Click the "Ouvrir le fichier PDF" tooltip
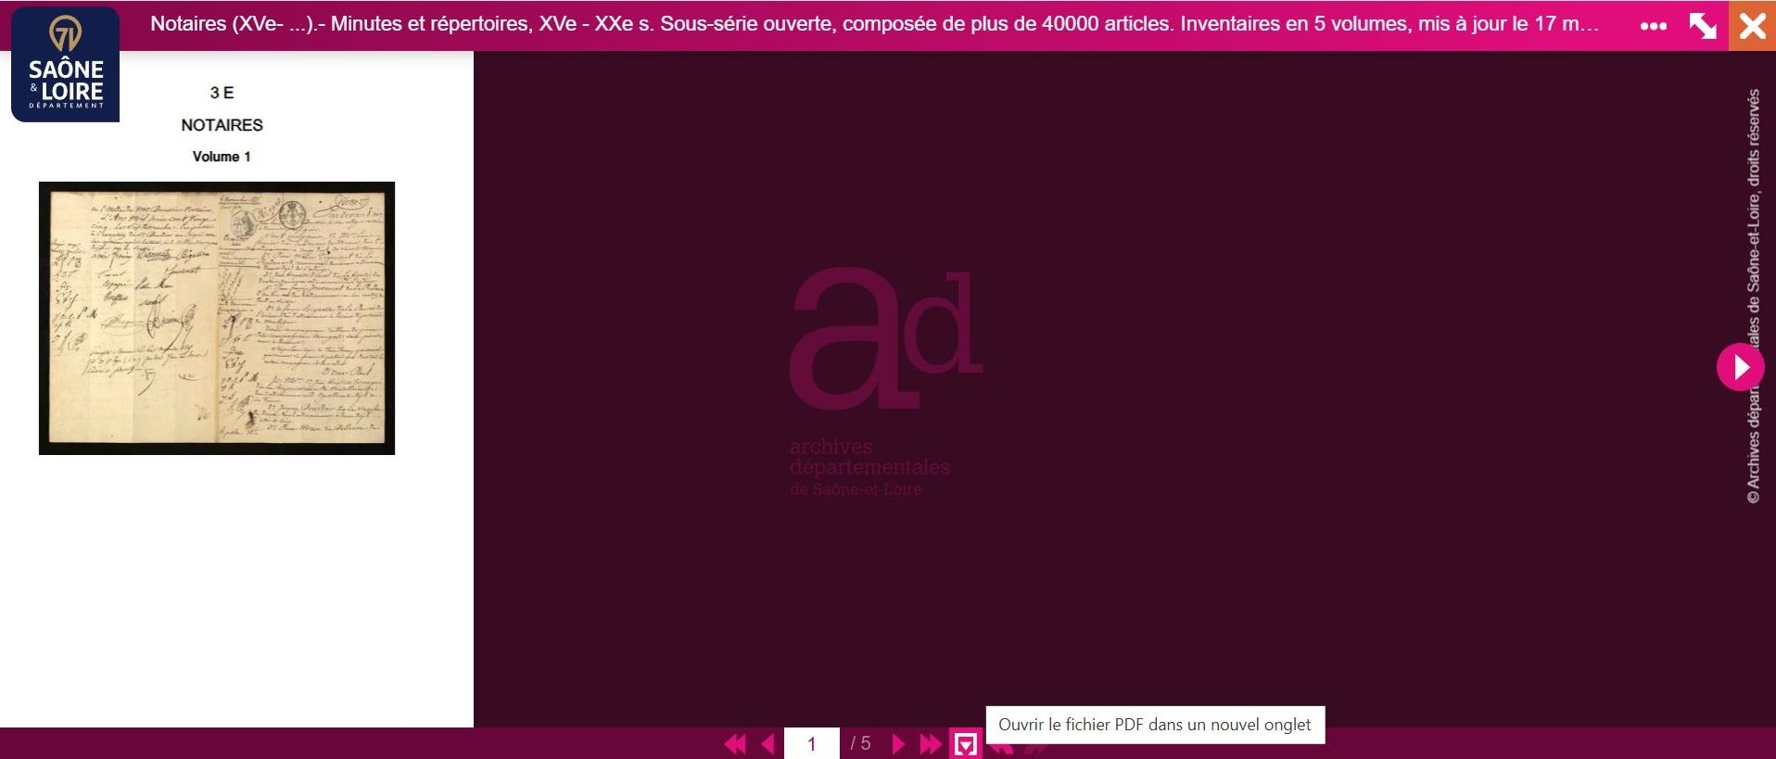Screen dimensions: 1776x759 1154,725
